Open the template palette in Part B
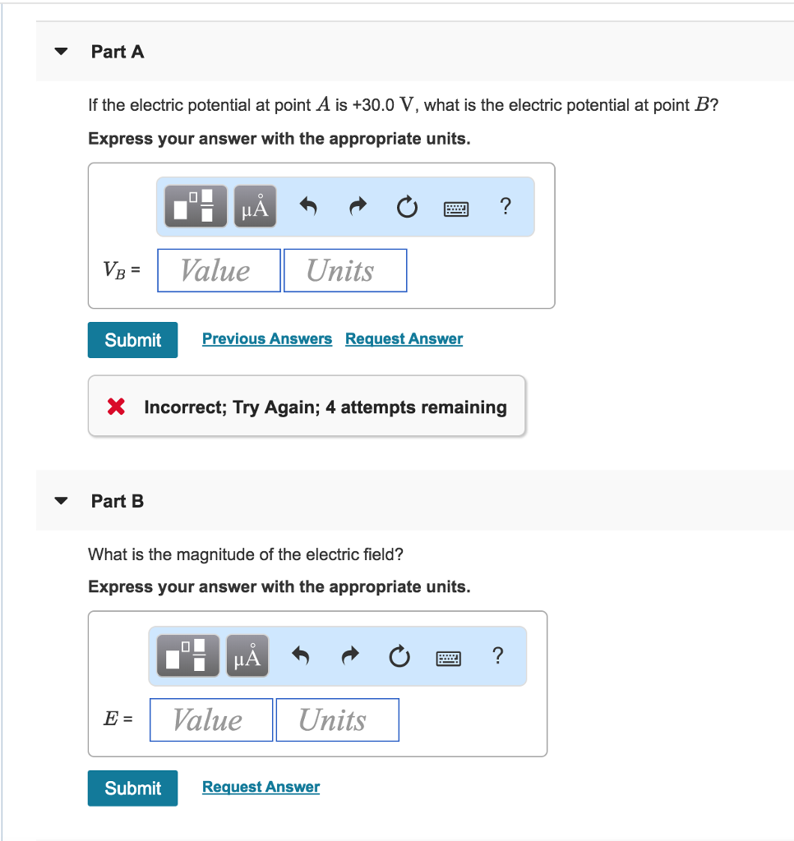 point(187,655)
